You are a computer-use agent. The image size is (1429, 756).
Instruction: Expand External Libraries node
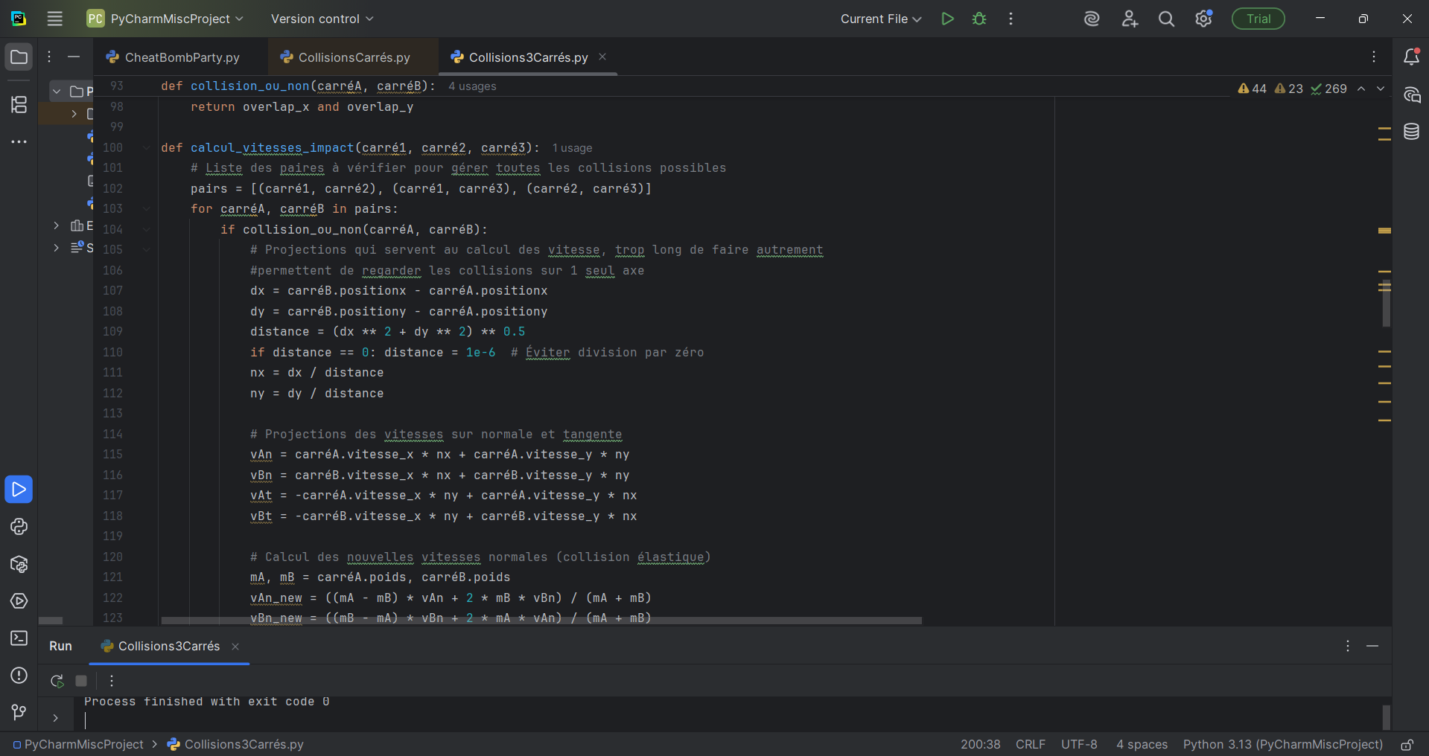(x=57, y=225)
